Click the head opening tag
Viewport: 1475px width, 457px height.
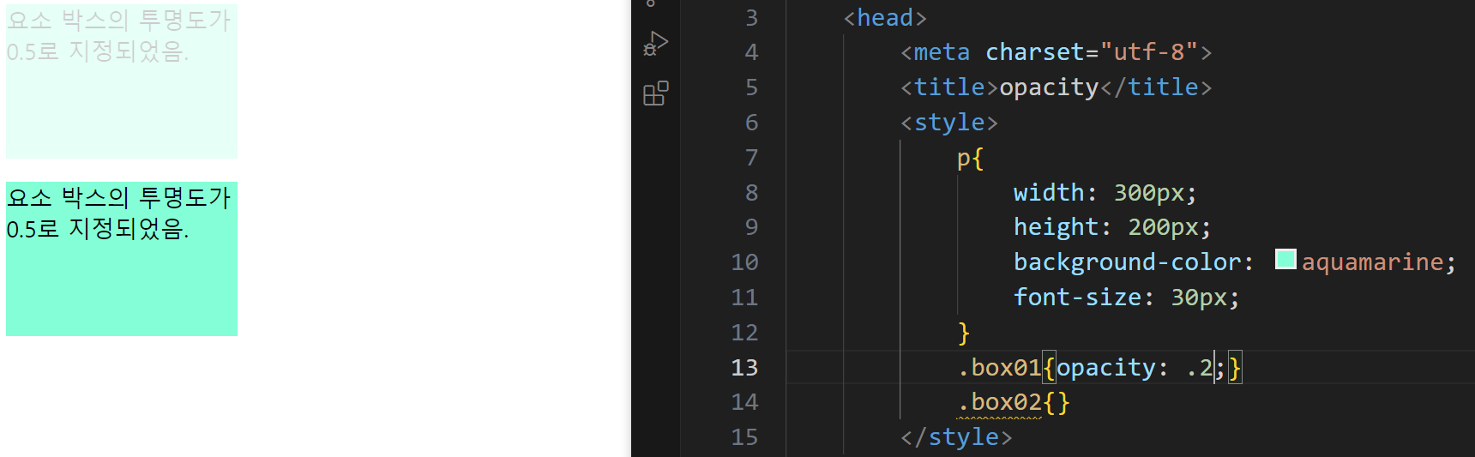point(885,18)
